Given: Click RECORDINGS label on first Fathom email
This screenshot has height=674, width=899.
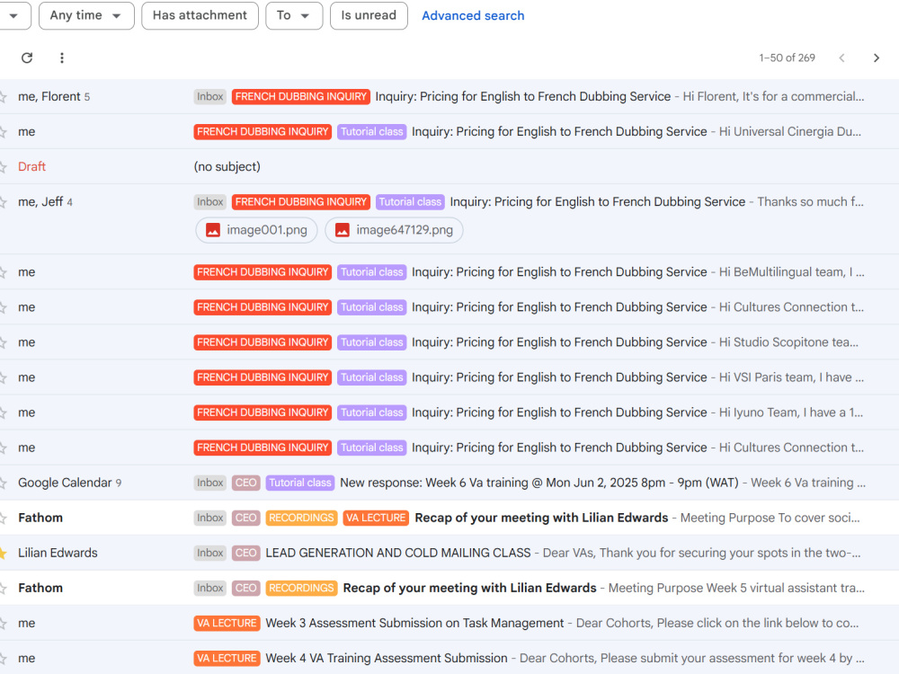Looking at the screenshot, I should 301,519.
